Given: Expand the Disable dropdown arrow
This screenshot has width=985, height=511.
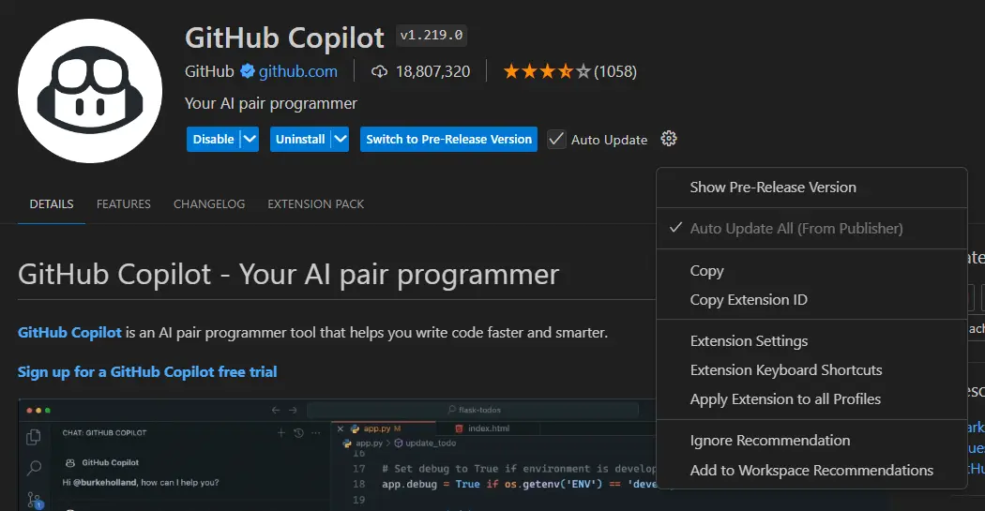Looking at the screenshot, I should pyautogui.click(x=250, y=139).
